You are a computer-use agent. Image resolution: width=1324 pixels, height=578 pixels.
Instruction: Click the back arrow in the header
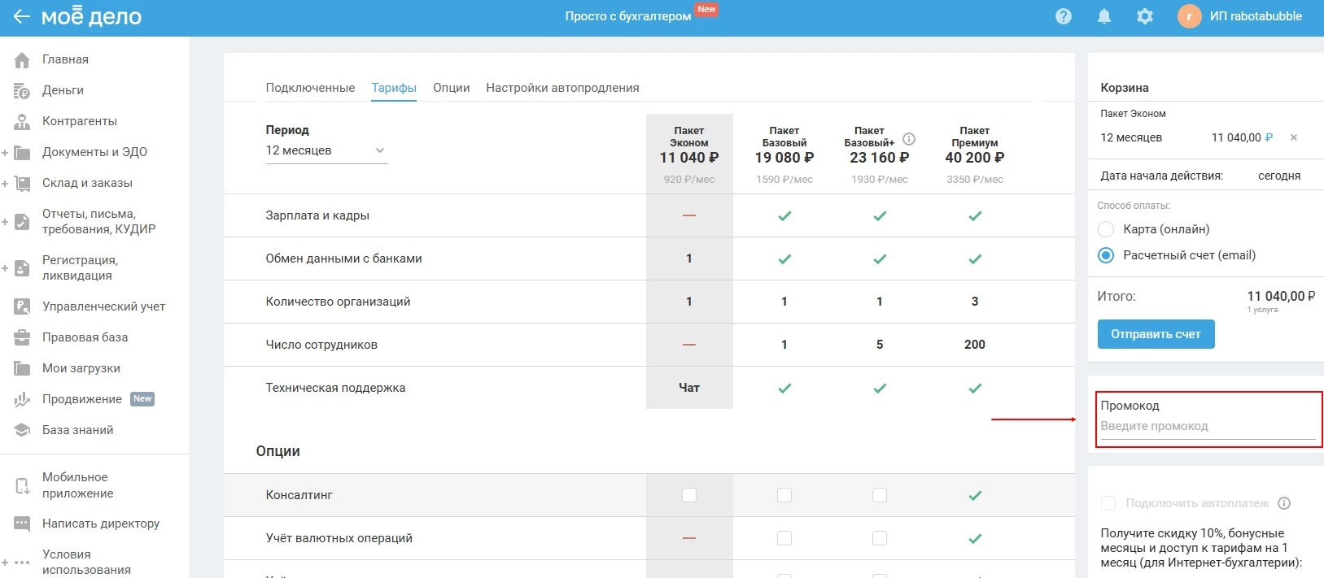click(21, 16)
